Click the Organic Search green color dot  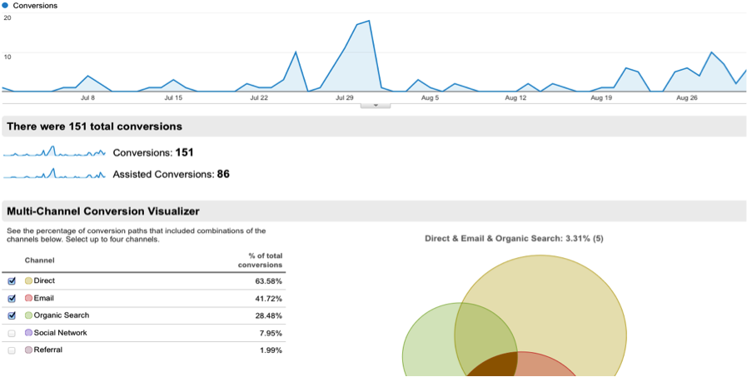(28, 315)
